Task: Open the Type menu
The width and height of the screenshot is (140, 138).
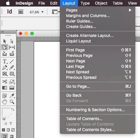Action: click(85, 3)
